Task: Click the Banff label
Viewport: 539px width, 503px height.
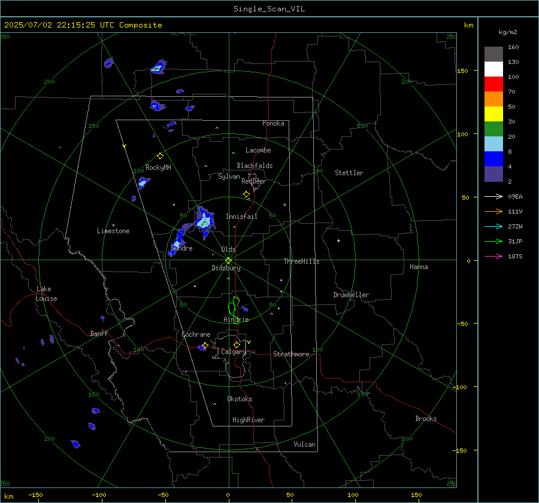Action: click(x=99, y=333)
